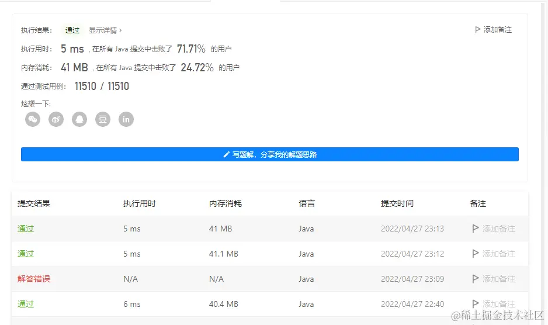Click the 6 ms runtime cell
548x325 pixels.
coord(132,304)
